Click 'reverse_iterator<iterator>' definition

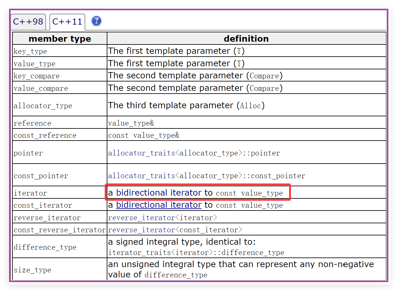(x=162, y=218)
